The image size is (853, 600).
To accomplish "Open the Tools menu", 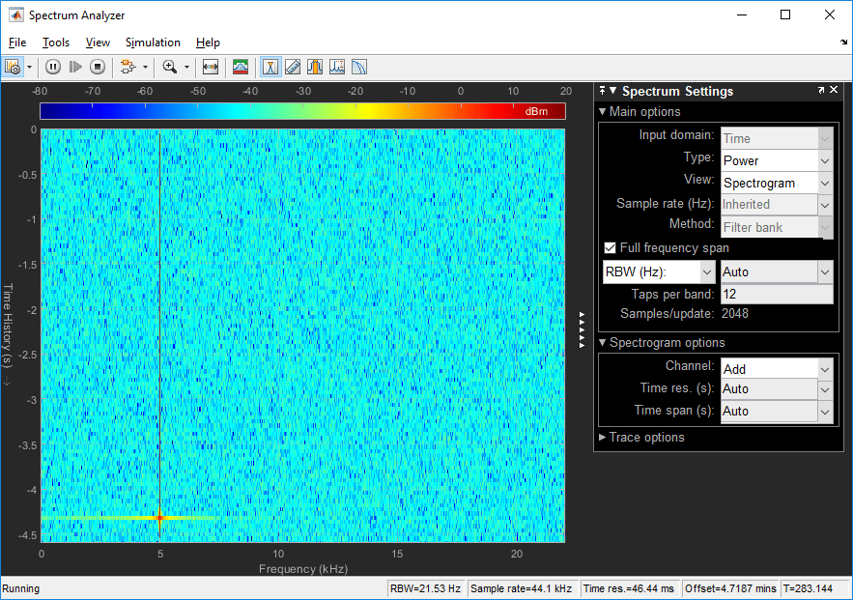I will [56, 43].
